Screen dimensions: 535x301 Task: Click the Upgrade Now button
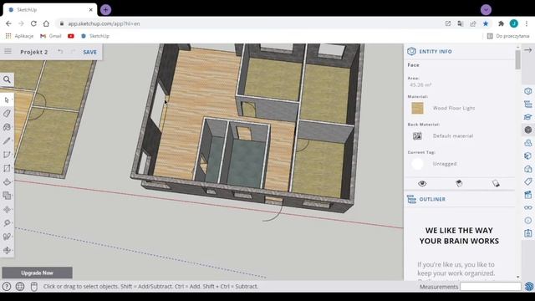(37, 273)
